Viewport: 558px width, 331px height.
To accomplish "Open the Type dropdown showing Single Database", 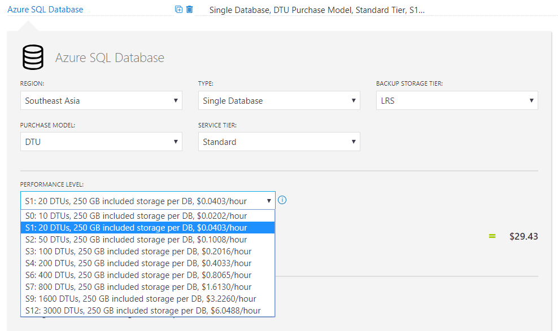I will 279,100.
